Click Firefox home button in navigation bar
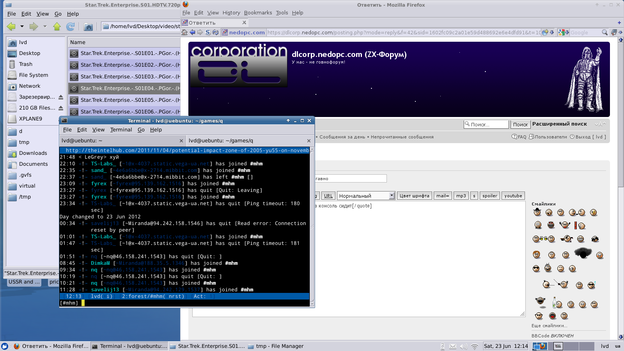624x351 pixels. (184, 32)
